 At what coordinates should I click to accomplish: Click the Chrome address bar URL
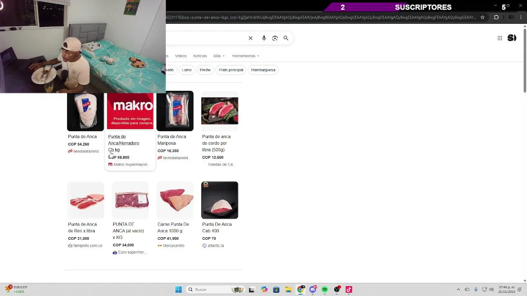321,17
